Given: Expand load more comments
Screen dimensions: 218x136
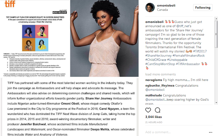Looking at the screenshot, I should pos(160,74).
